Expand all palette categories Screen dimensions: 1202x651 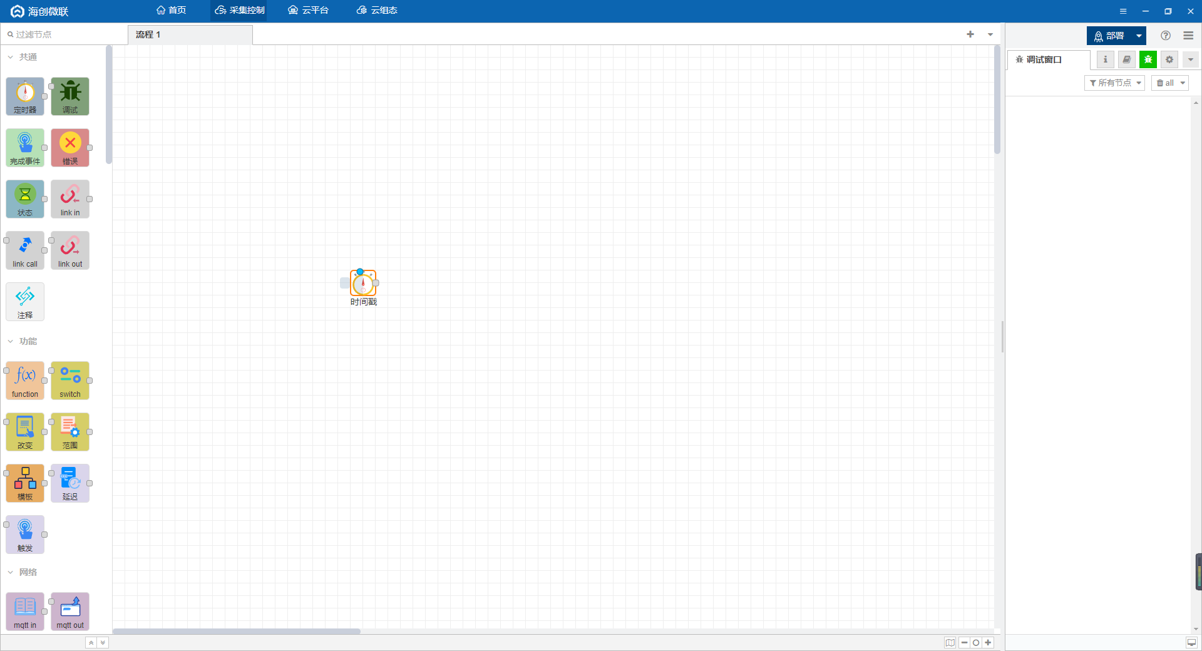tap(103, 643)
